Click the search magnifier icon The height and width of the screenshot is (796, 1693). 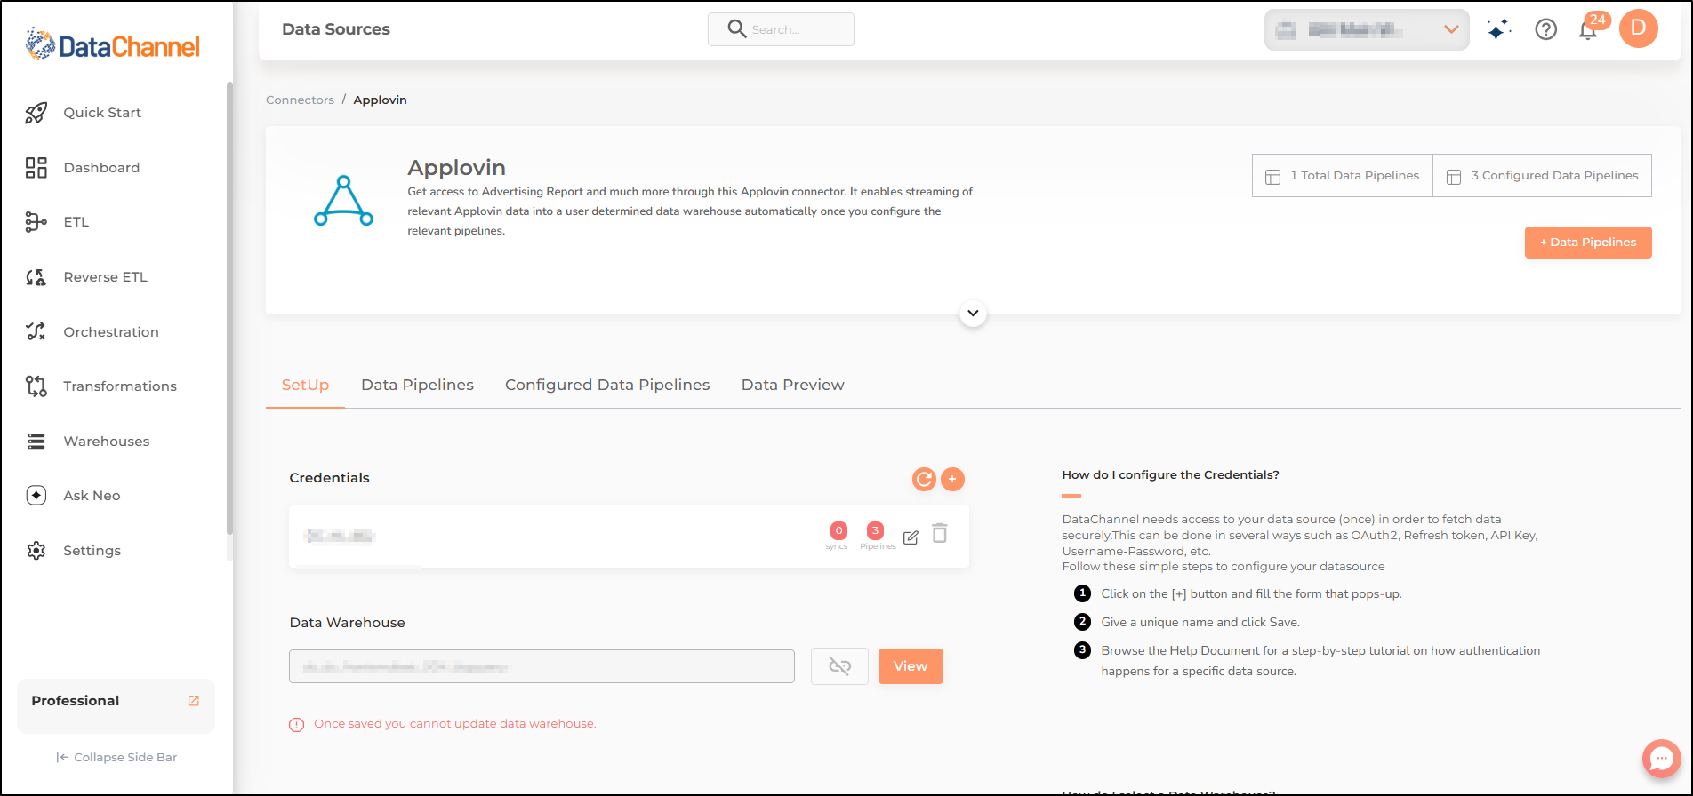click(737, 29)
